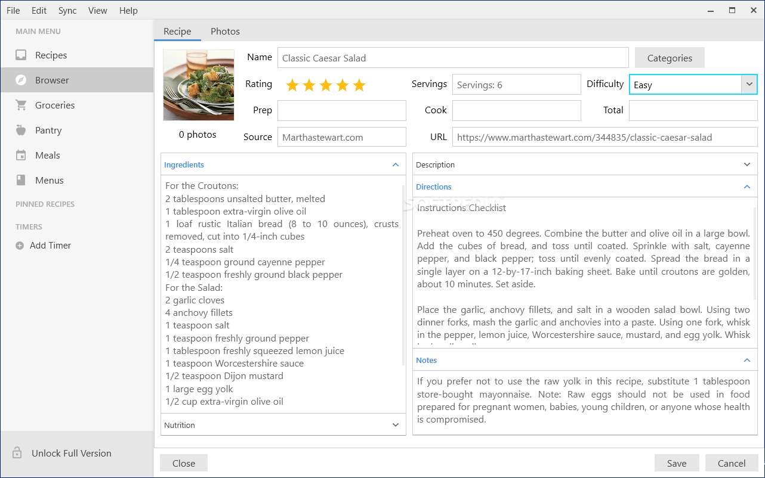The height and width of the screenshot is (478, 765).
Task: Click the Recipes tray icon in sidebar
Action: coord(21,55)
